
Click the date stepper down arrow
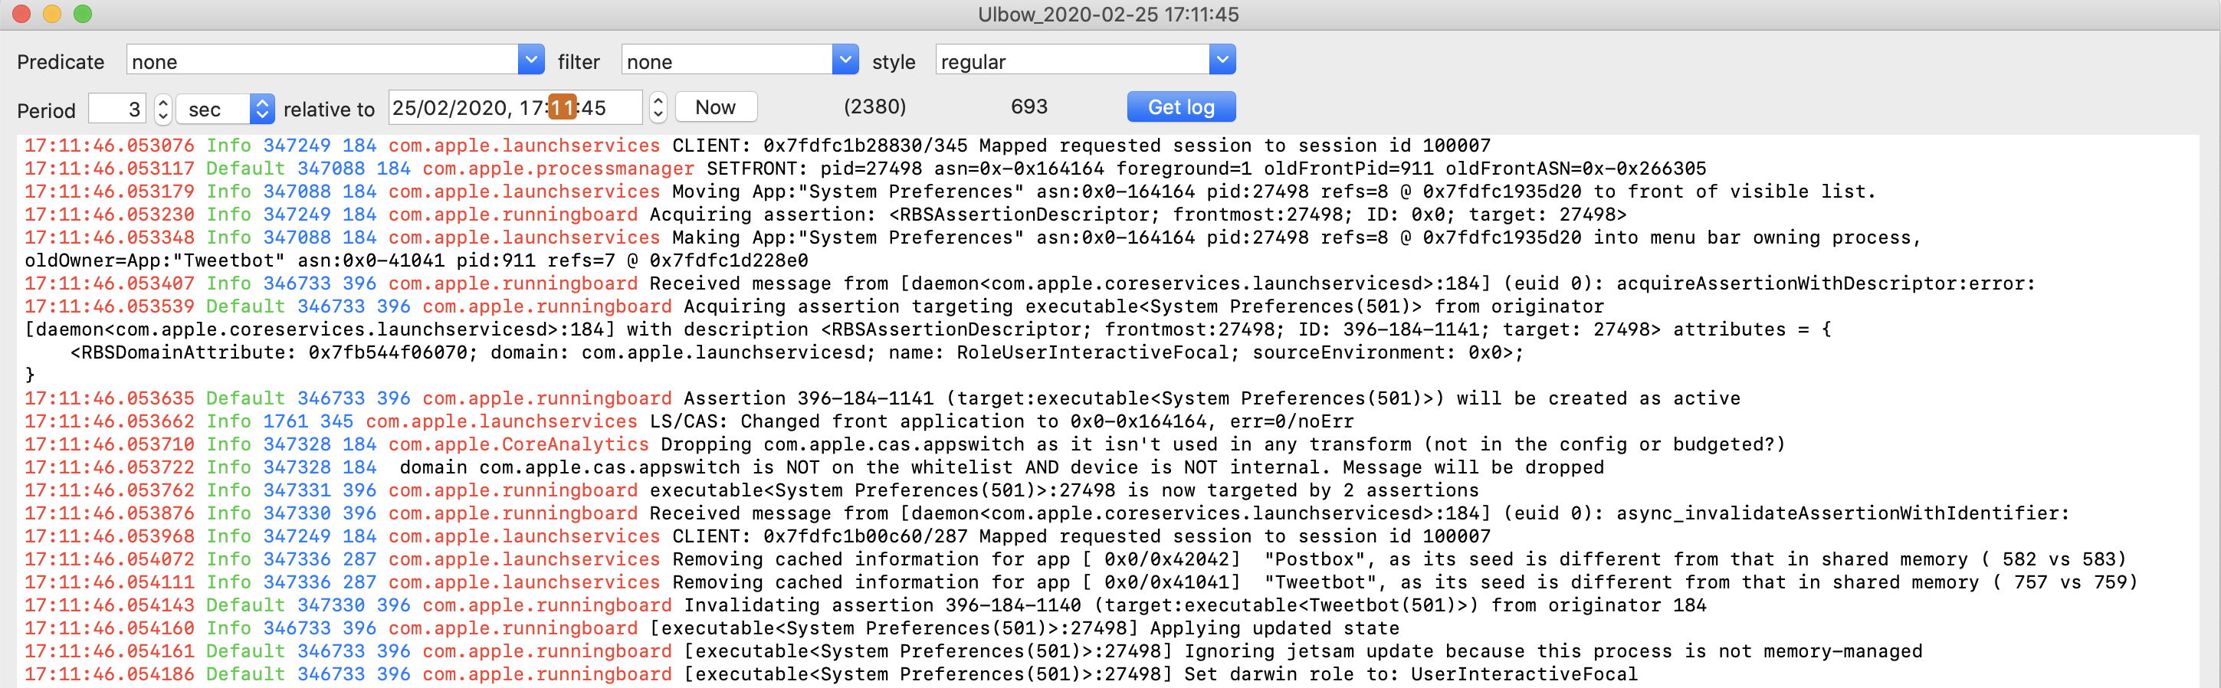tap(658, 115)
